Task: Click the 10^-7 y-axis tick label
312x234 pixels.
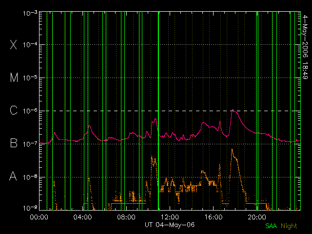Action: pos(30,144)
